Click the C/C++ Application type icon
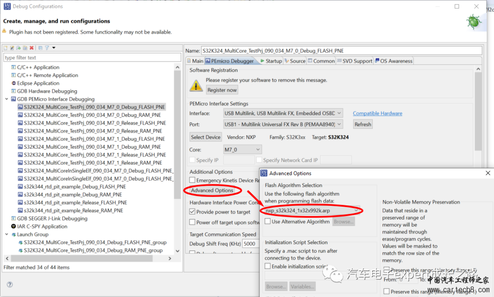The height and width of the screenshot is (297, 494). pos(14,67)
